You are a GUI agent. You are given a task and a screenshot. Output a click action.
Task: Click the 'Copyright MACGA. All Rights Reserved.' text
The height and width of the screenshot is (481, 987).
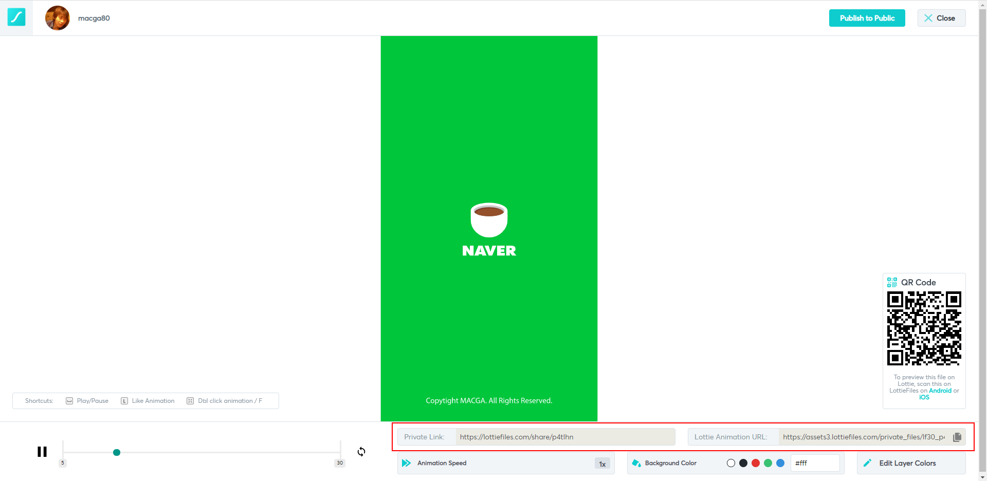tap(489, 400)
